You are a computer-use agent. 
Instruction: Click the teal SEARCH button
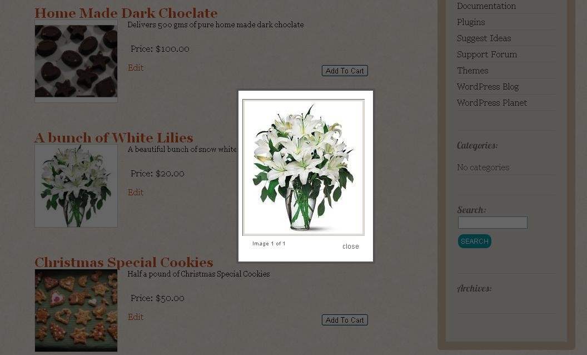(475, 241)
